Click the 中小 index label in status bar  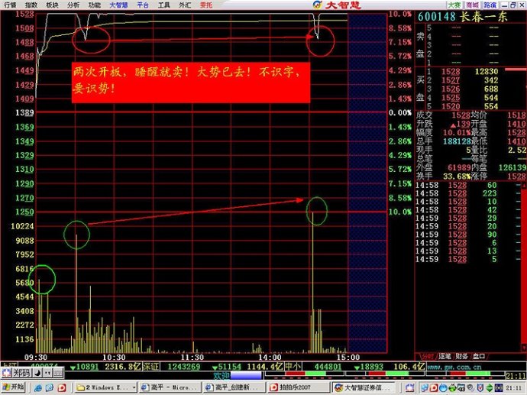pyautogui.click(x=293, y=367)
